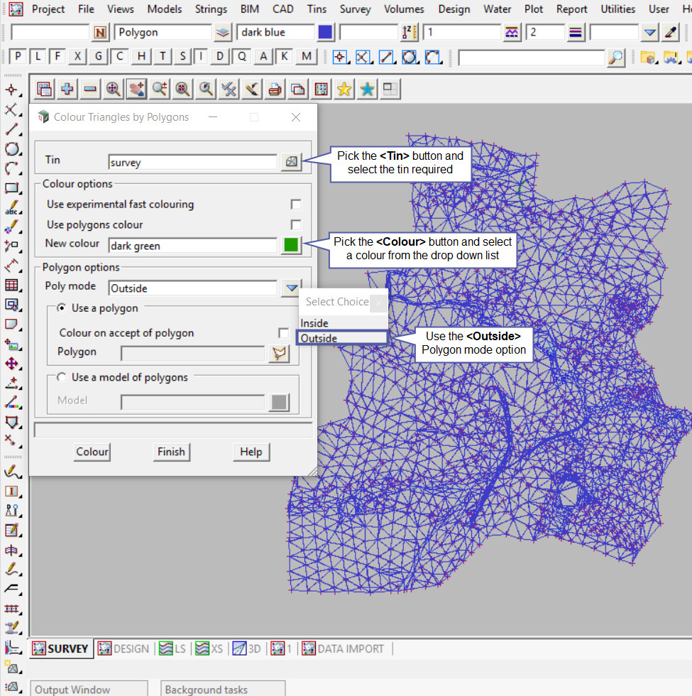Choose 'Inside' from the Select Choice list
692x696 pixels.
[x=314, y=323]
